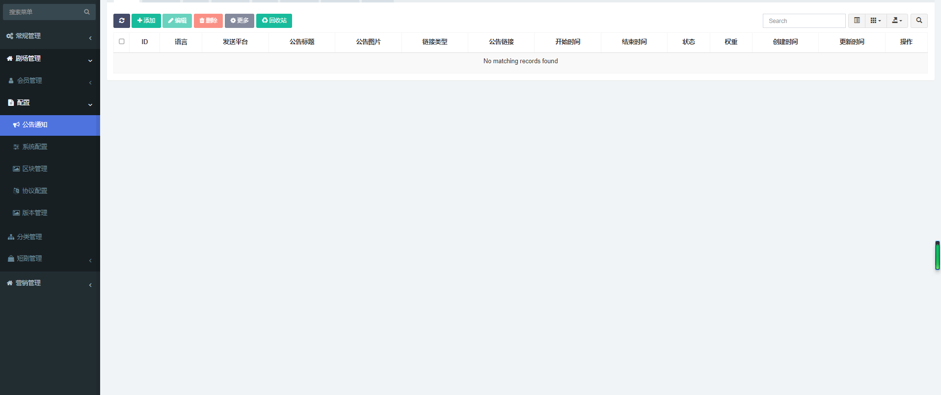
Task: Open 回收站 recycle bin
Action: click(274, 21)
